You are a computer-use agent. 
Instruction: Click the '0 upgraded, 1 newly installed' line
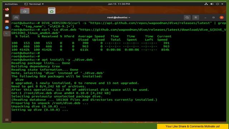click(x=75, y=83)
